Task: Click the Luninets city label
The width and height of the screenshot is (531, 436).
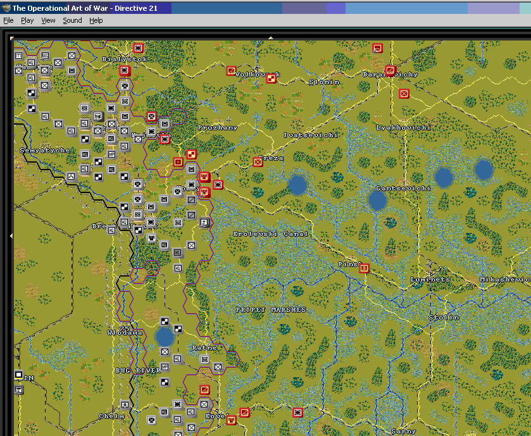Action: 430,279
